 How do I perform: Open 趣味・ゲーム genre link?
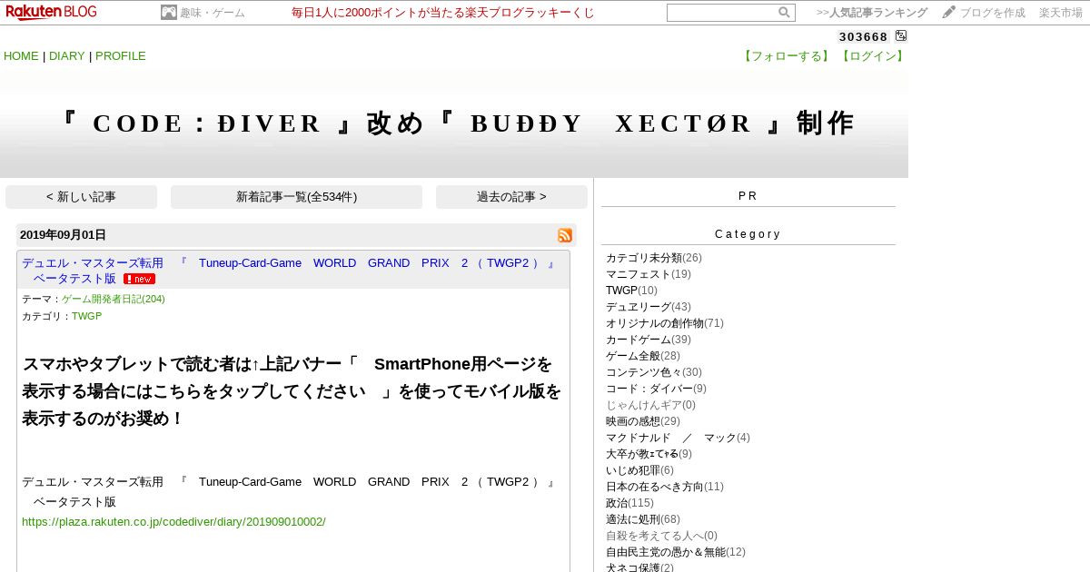click(x=213, y=13)
